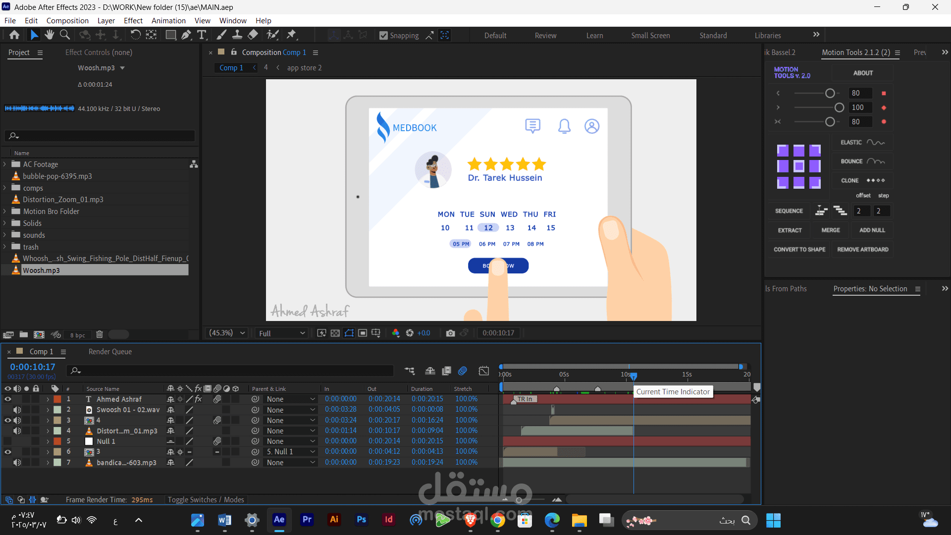951x535 pixels.
Task: Select the Type tool
Action: [202, 35]
